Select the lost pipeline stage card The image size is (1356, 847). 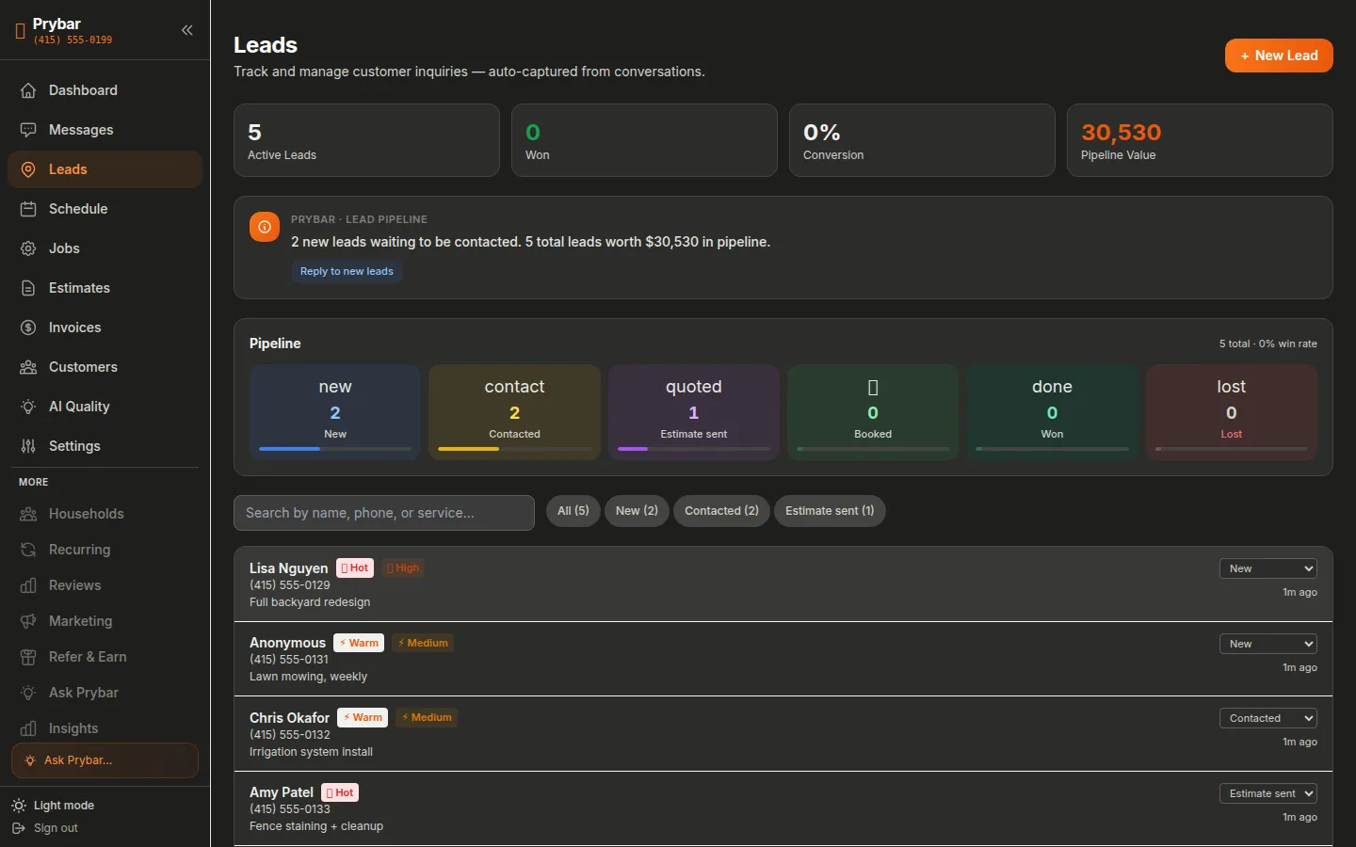point(1232,412)
